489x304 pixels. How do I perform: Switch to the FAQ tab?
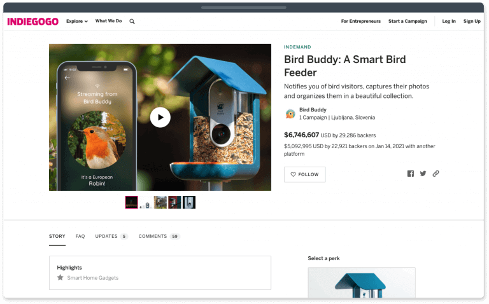tap(80, 237)
